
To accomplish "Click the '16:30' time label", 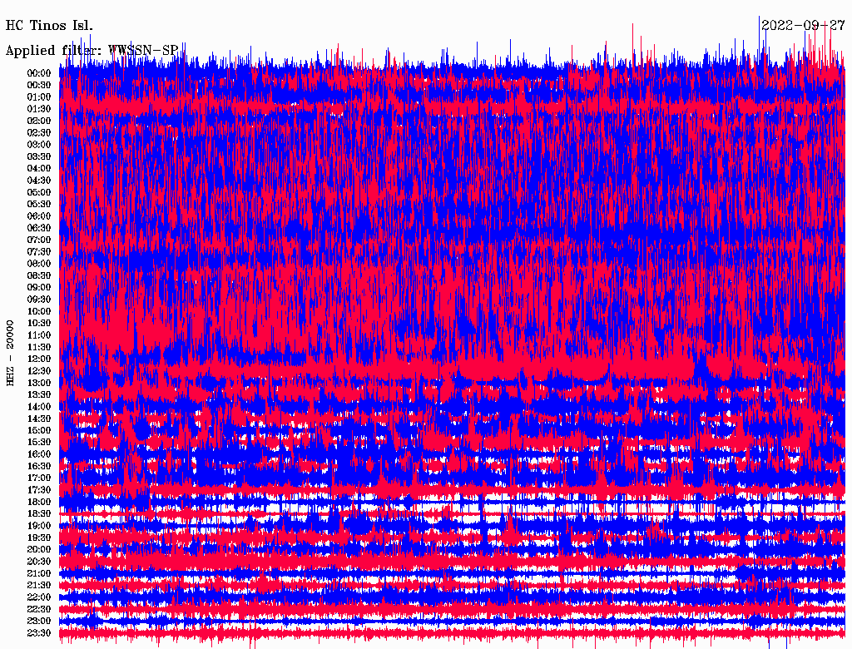I will [x=39, y=467].
